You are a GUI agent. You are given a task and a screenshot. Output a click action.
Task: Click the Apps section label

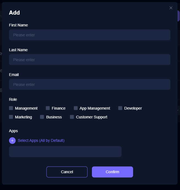tap(13, 131)
